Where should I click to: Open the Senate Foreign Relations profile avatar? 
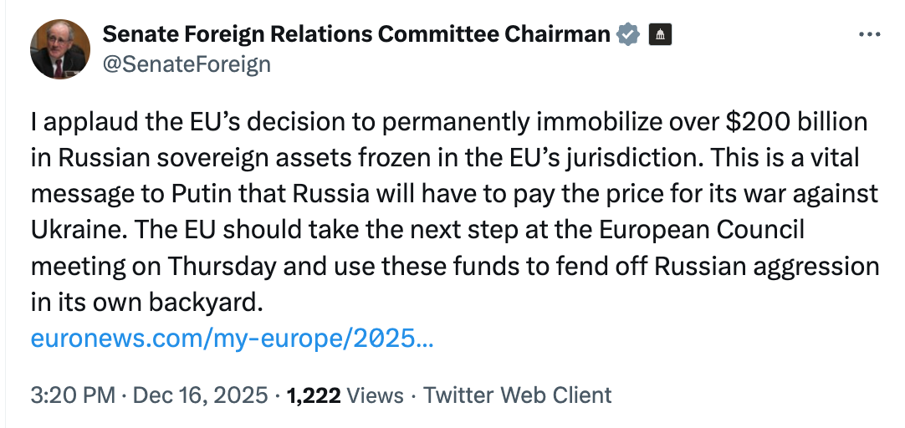point(60,49)
